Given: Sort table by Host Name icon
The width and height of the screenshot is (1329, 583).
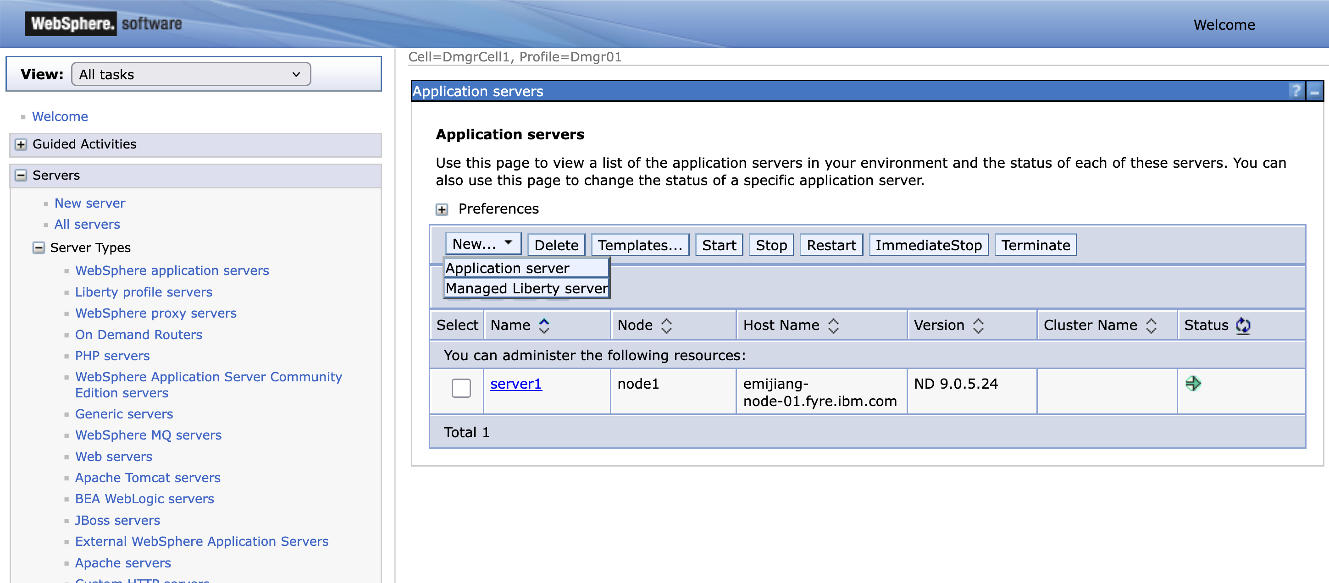Looking at the screenshot, I should pyautogui.click(x=833, y=325).
